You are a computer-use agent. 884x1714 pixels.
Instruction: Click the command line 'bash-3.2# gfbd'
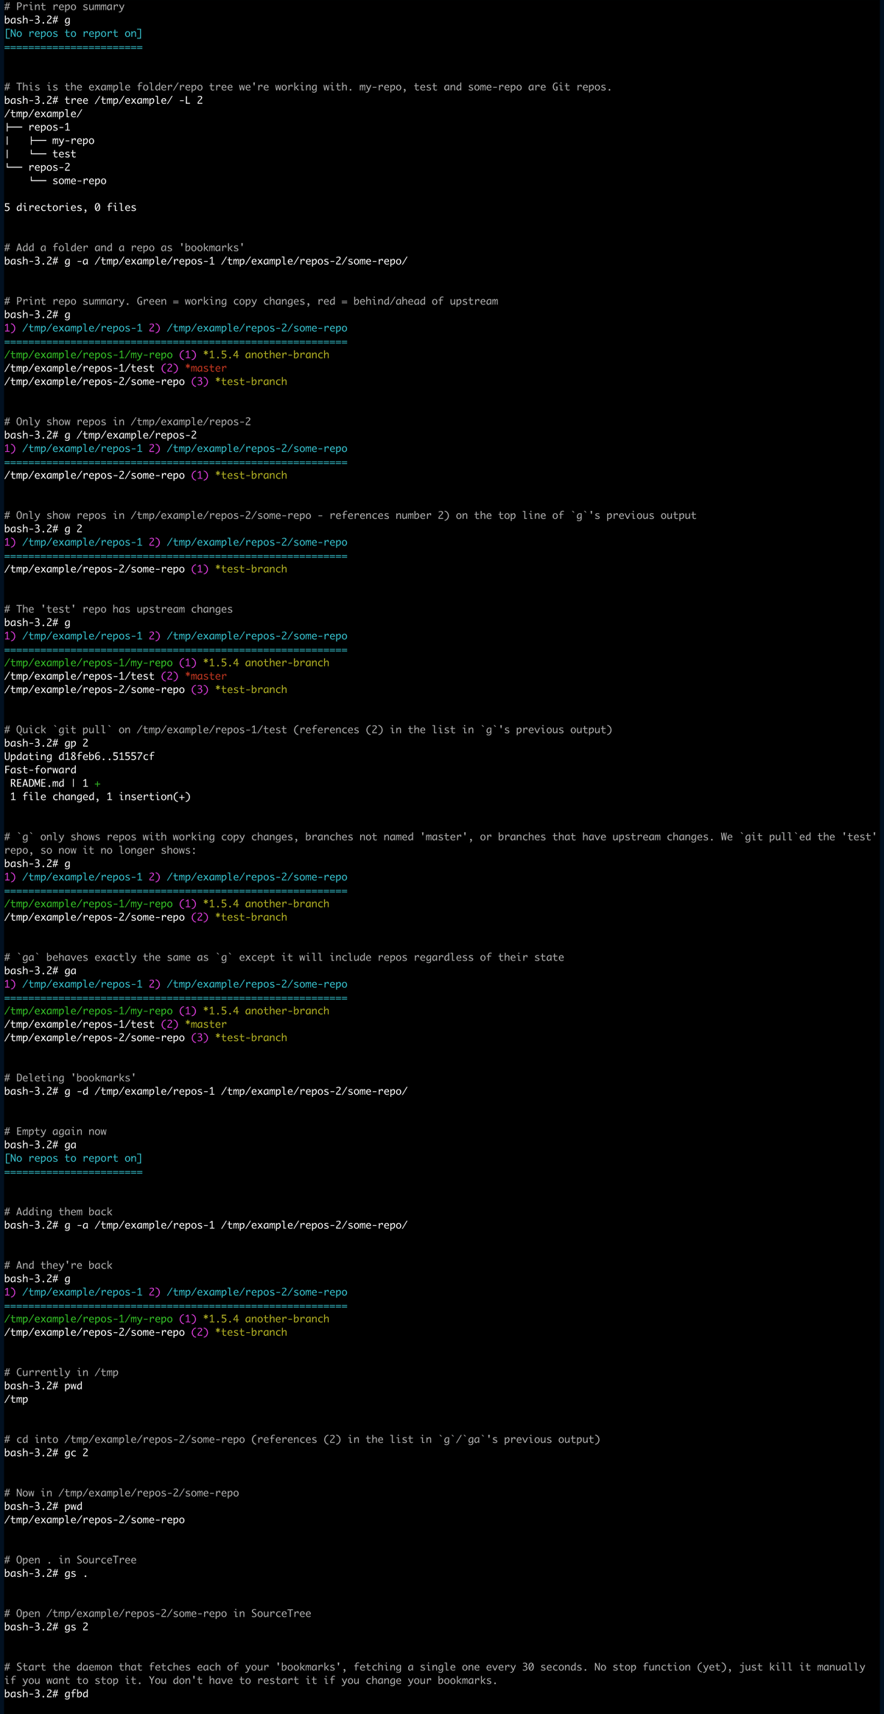(x=46, y=1694)
